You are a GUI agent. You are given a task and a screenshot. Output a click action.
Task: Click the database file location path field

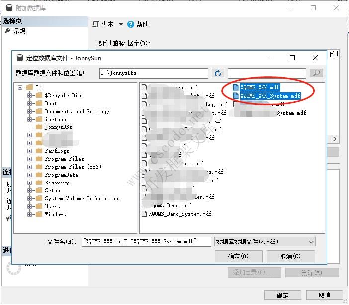click(x=154, y=73)
